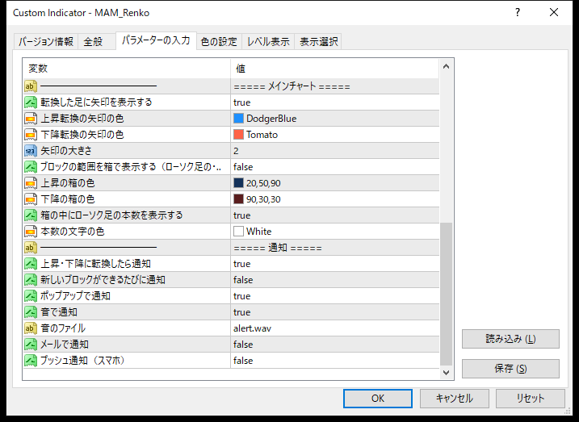Click the 変数 column header
This screenshot has width=579, height=422.
(x=127, y=69)
